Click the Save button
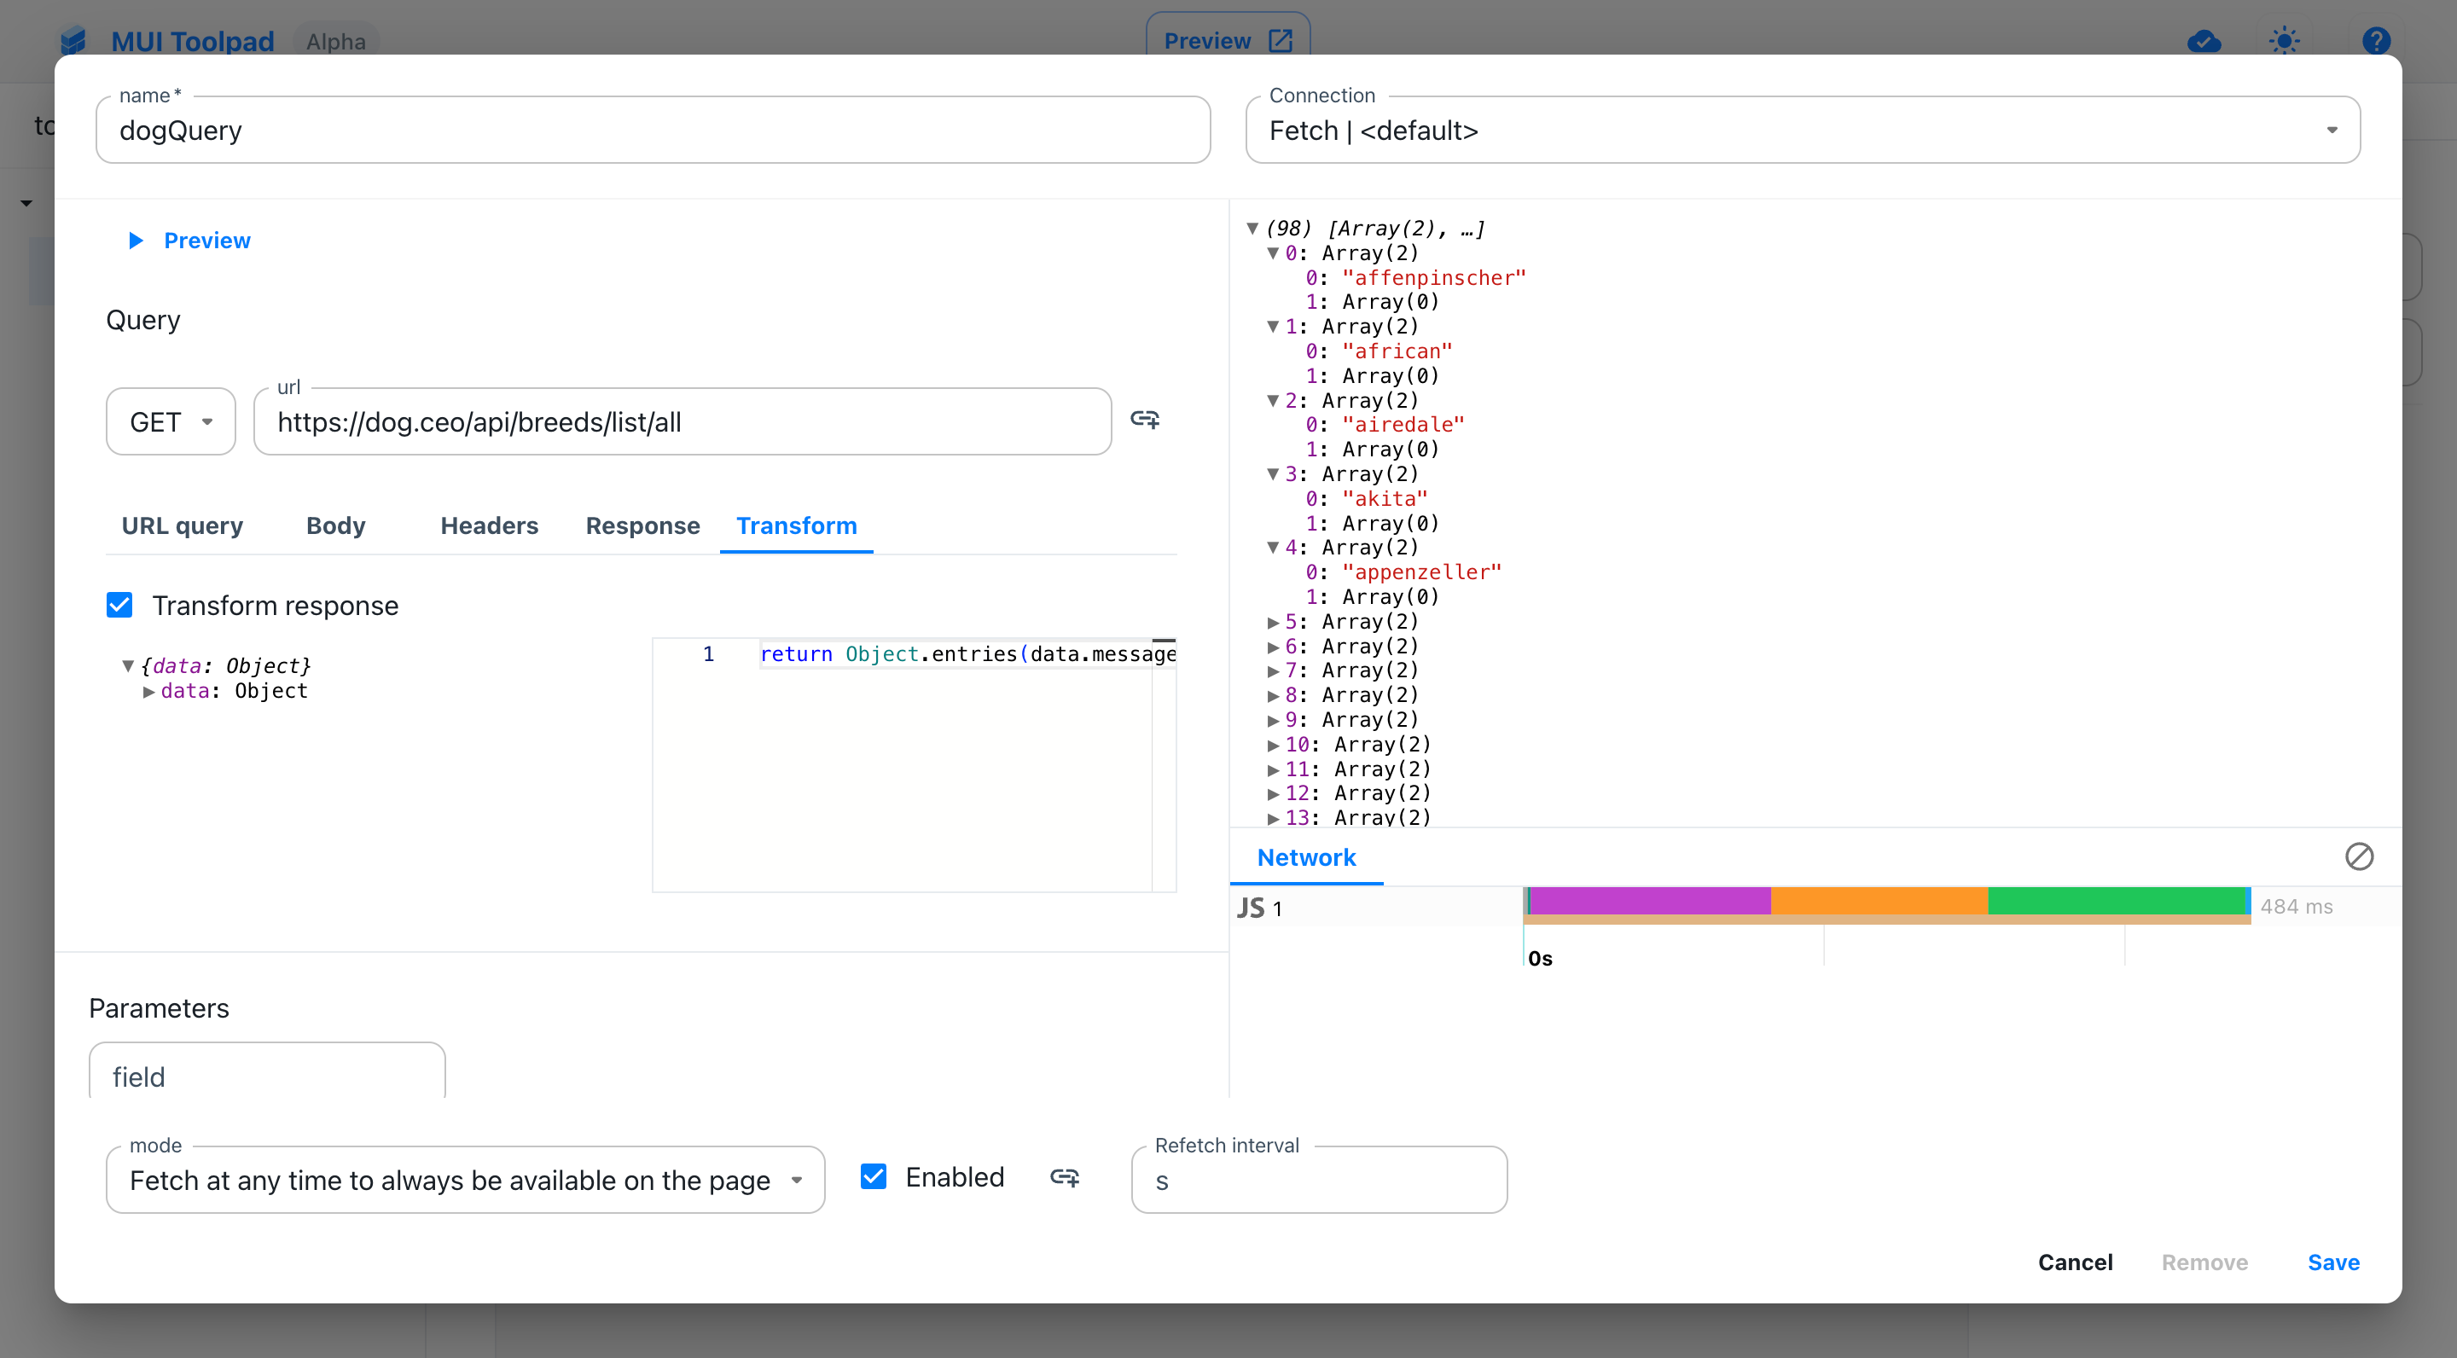 click(x=2333, y=1262)
